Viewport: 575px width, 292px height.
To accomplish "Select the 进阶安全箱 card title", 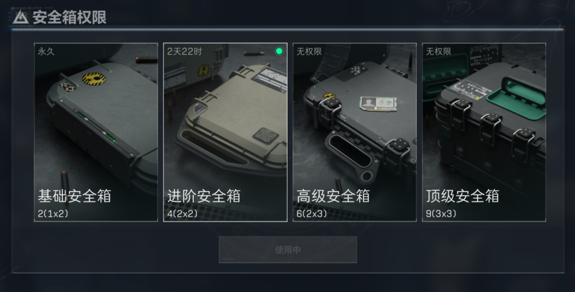I will pos(204,196).
